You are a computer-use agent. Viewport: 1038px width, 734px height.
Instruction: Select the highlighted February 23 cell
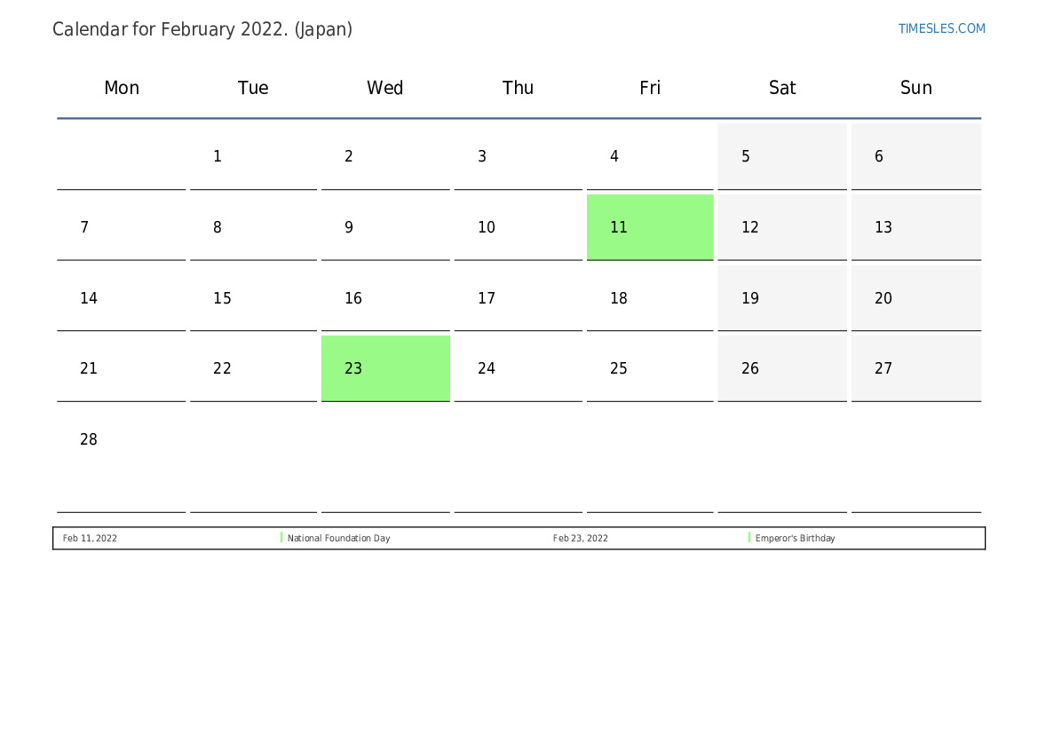pos(385,368)
